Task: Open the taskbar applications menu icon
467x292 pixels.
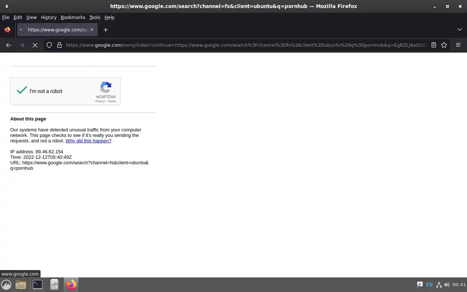Action: click(6, 285)
